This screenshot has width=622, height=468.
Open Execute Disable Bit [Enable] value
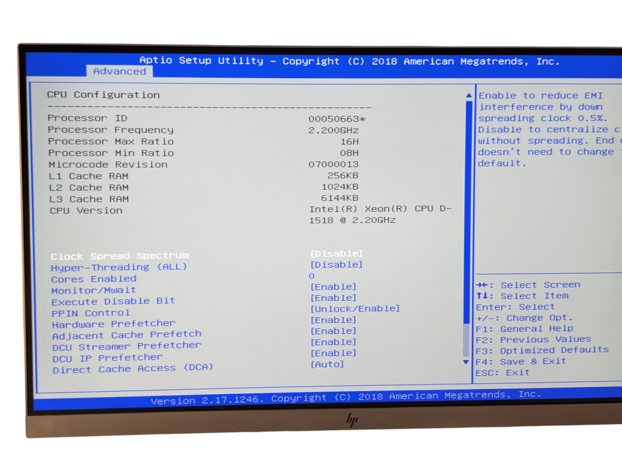333,298
